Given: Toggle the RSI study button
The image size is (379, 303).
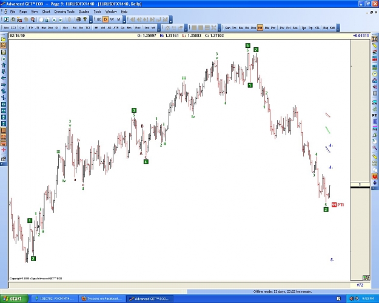Looking at the screenshot, I should (x=75, y=28).
